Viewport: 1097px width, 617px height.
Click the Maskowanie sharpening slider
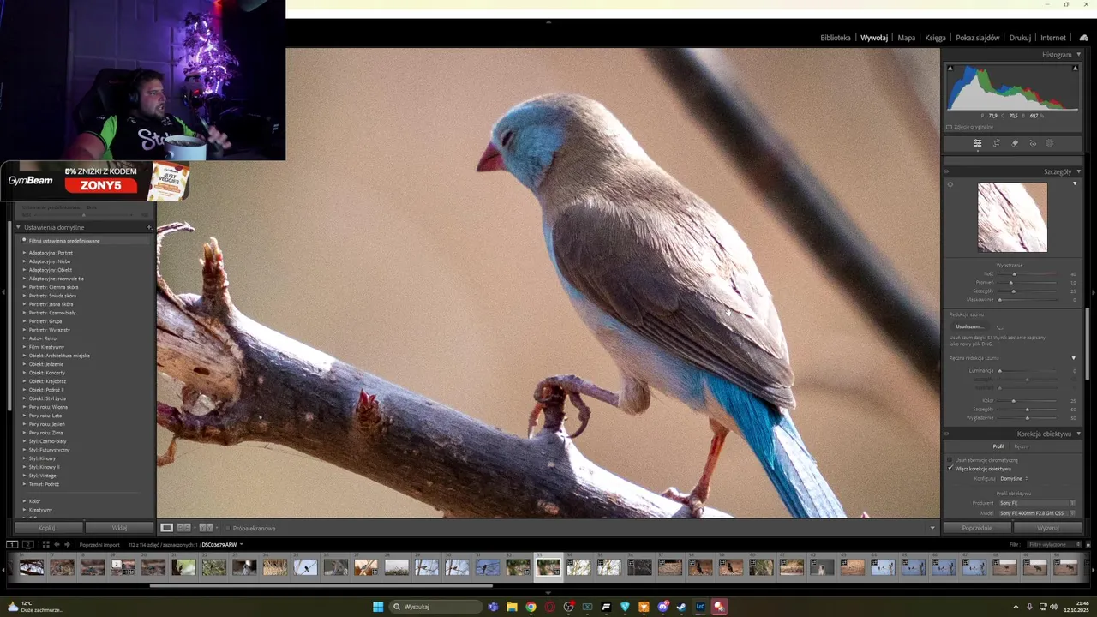[1028, 300]
